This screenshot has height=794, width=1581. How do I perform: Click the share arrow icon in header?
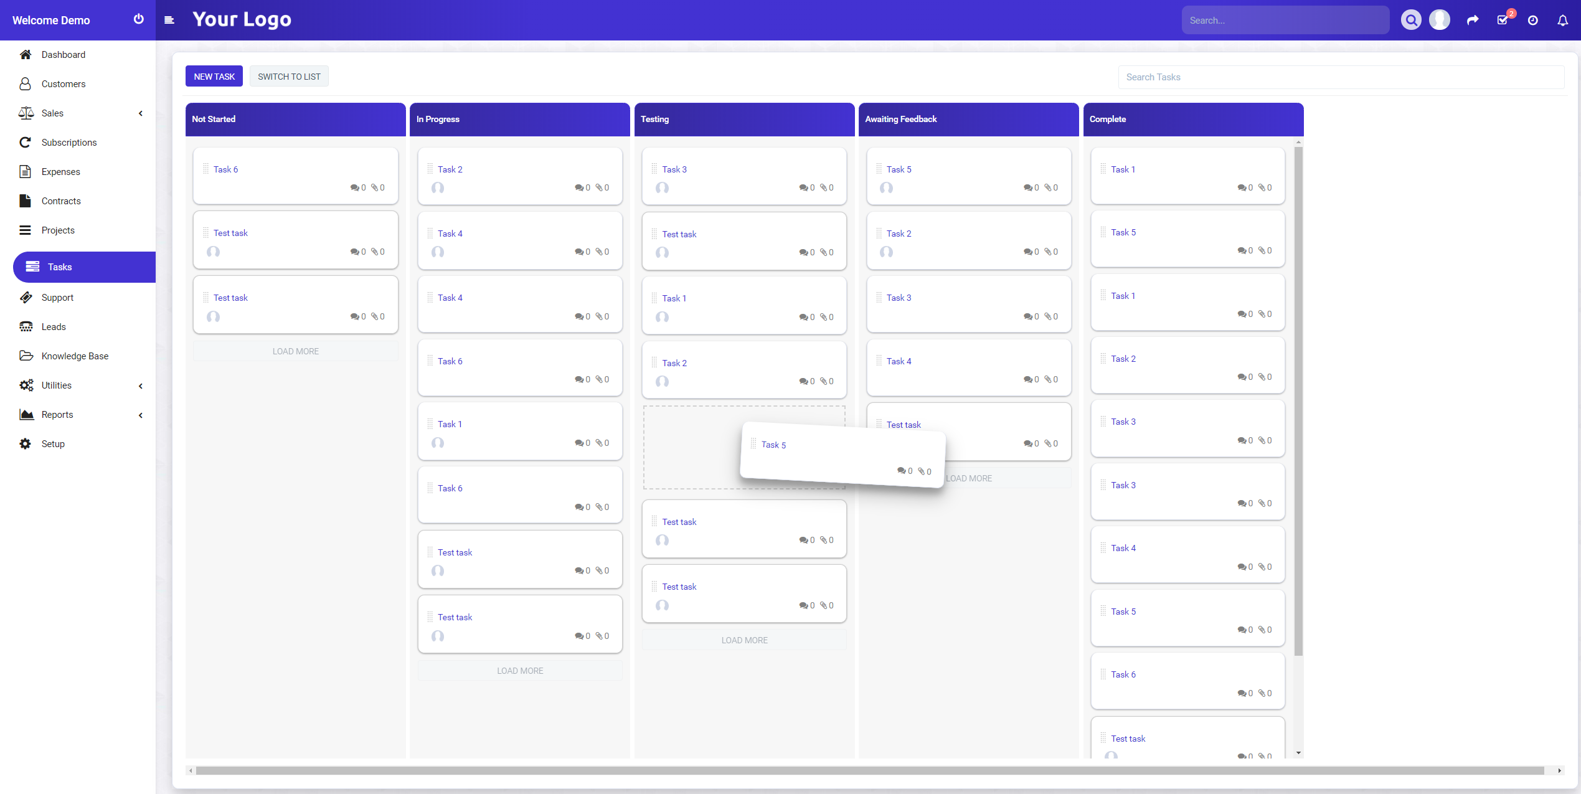coord(1472,20)
